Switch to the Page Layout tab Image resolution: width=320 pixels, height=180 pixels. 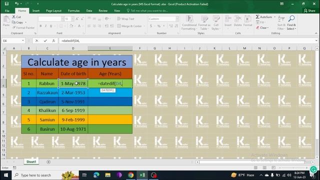point(53,10)
